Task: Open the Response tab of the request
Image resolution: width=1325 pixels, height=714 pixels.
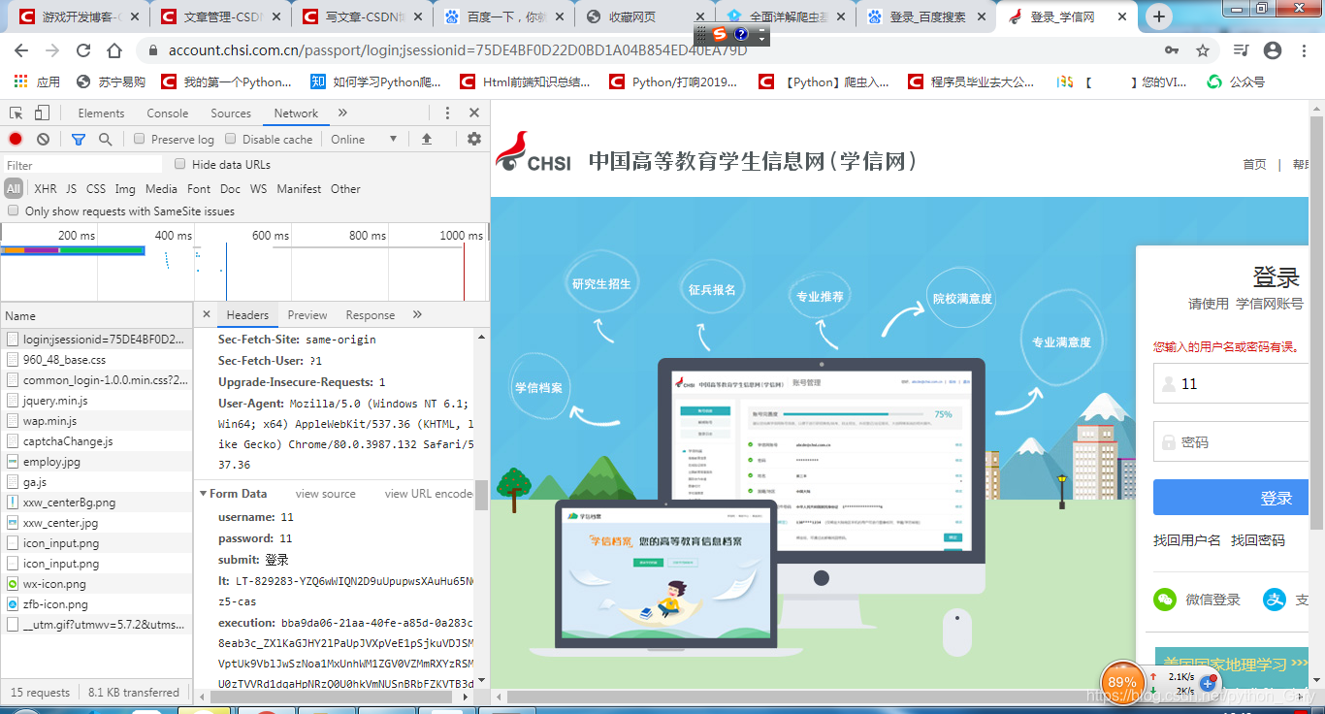Action: [x=371, y=314]
